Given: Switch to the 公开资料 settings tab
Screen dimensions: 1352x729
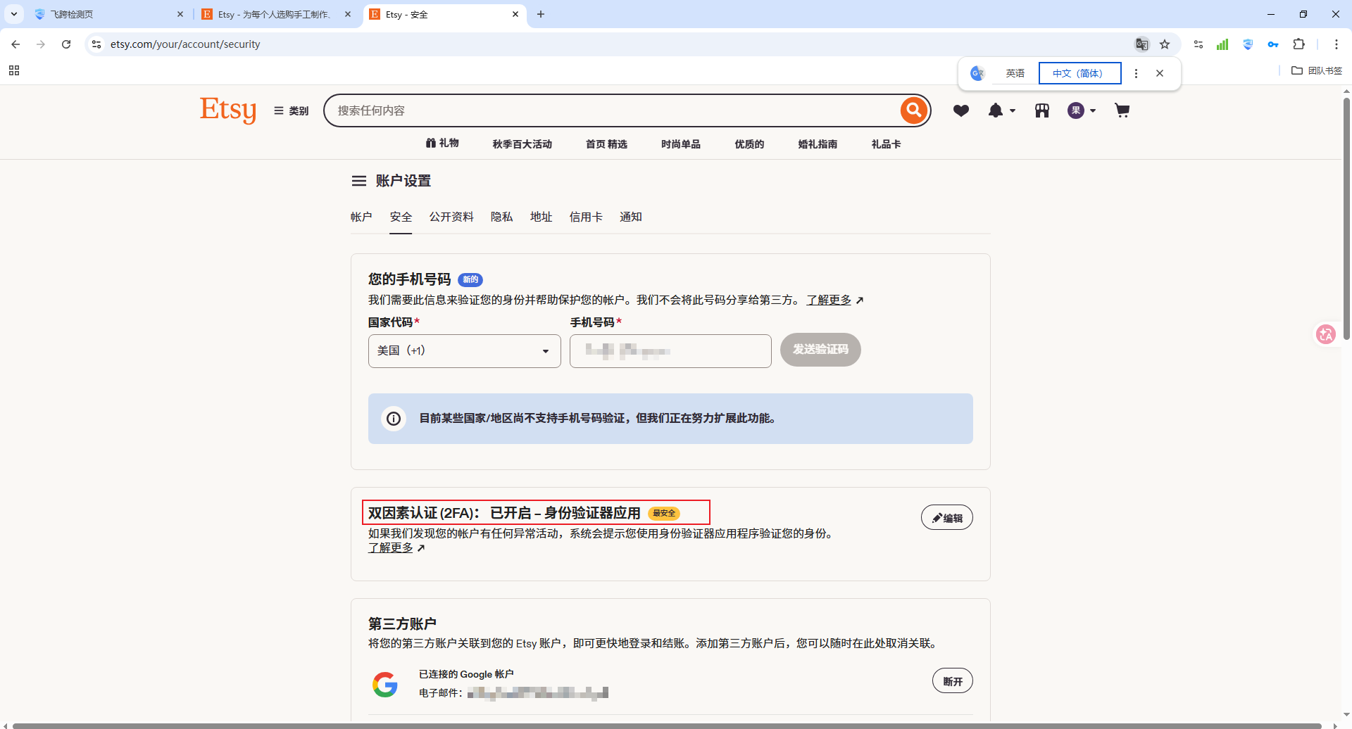Looking at the screenshot, I should point(451,217).
